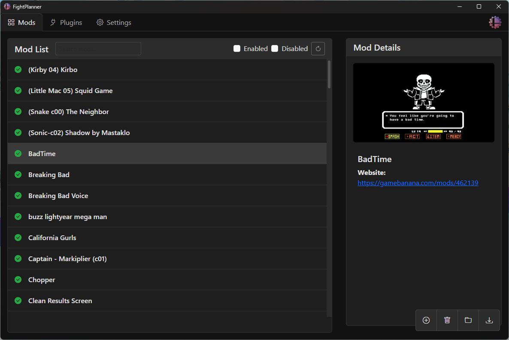This screenshot has height=340, width=509.
Task: Click the search mods input field
Action: click(x=98, y=49)
